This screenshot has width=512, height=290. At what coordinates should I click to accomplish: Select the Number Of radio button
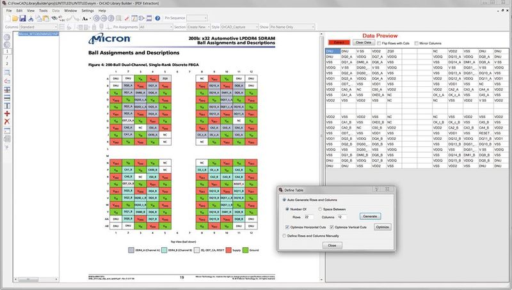pos(287,209)
